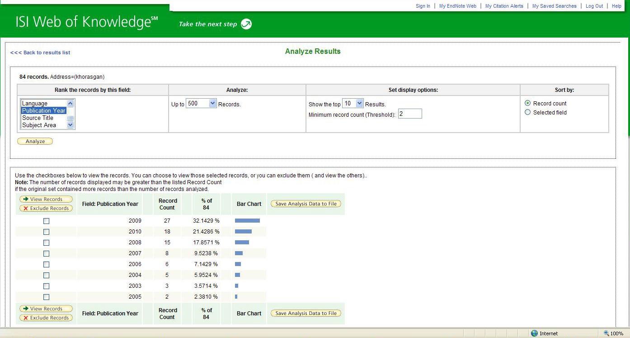Tick the checkbox for year 2003
630x338 pixels.
pos(46,286)
